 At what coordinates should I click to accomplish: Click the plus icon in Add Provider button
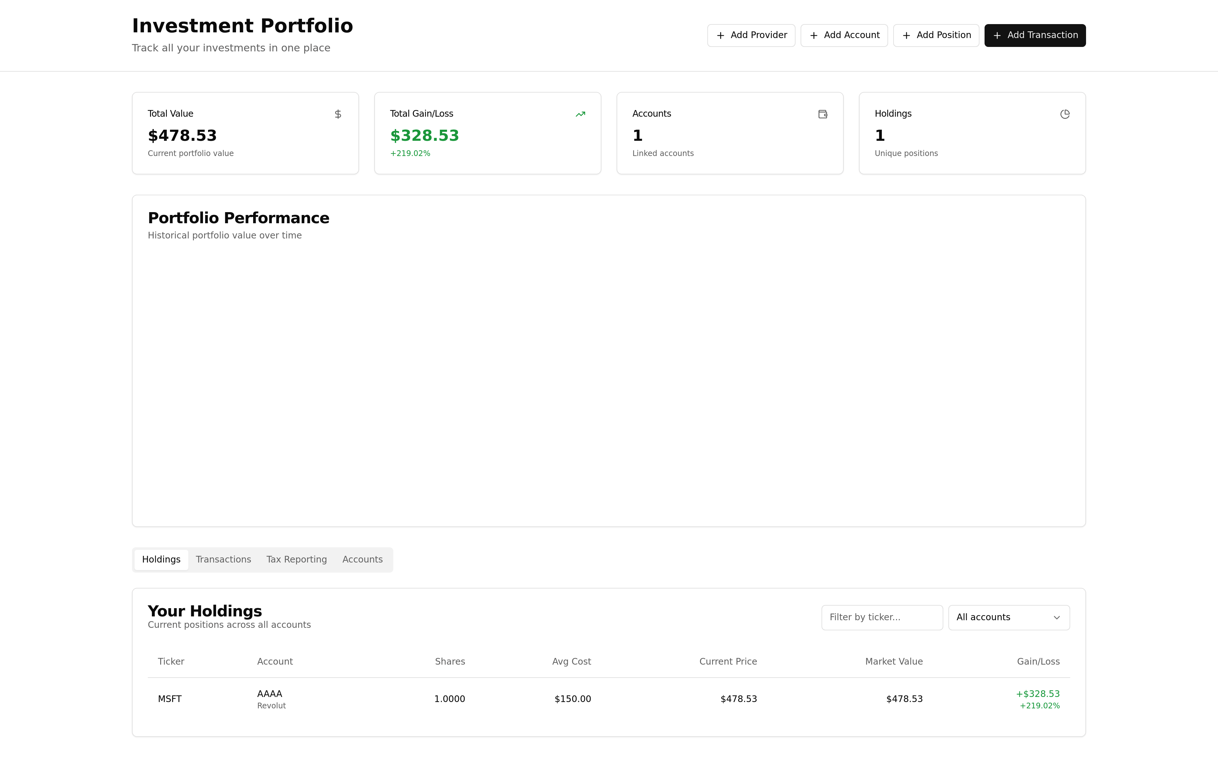pyautogui.click(x=721, y=35)
